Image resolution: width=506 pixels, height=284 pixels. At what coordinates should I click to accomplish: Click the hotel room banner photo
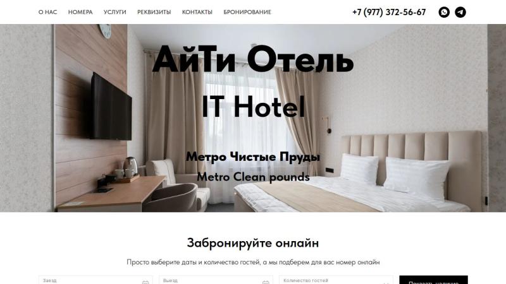(253, 118)
